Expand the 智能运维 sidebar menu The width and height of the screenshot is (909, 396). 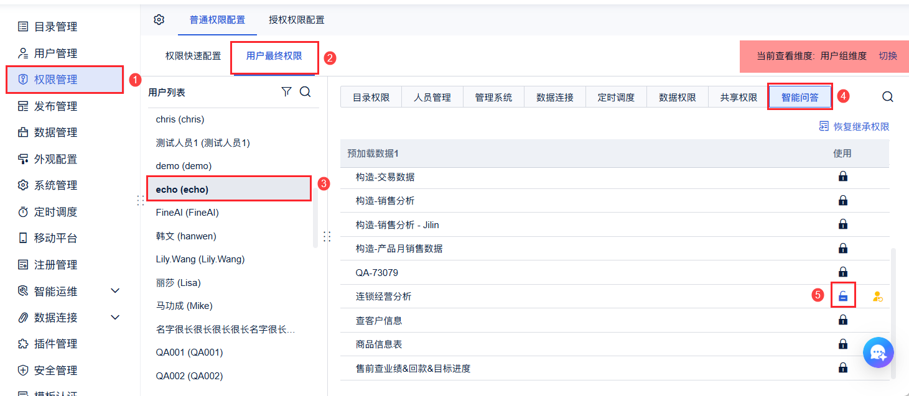point(115,291)
